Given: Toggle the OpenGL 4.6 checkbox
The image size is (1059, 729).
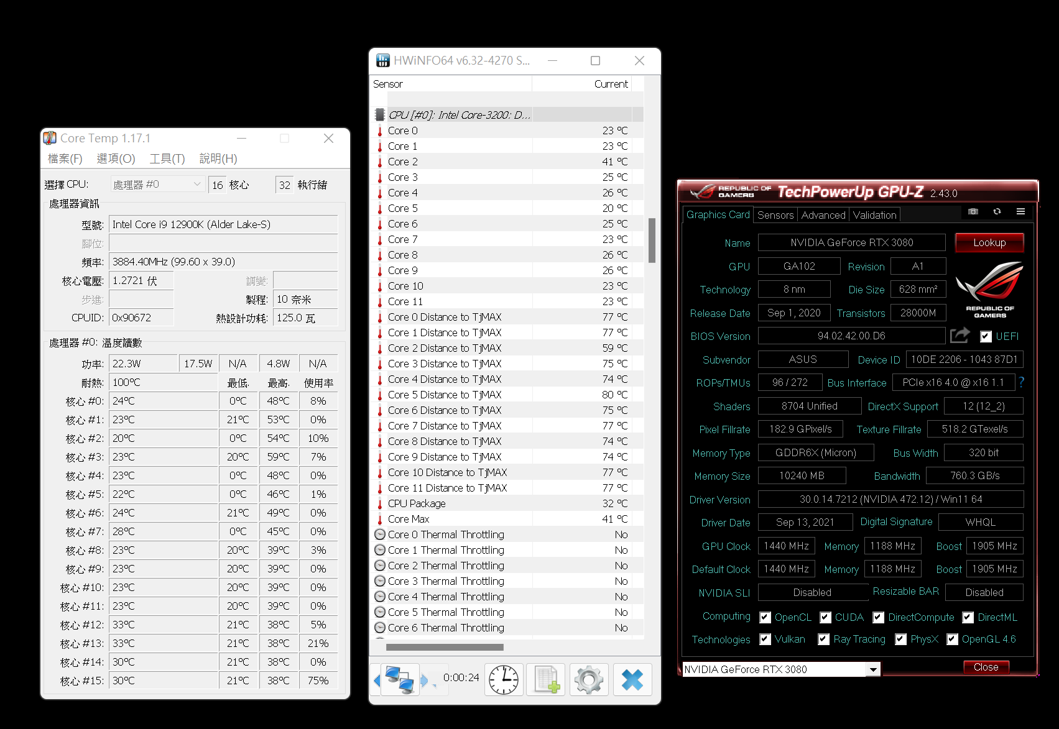Looking at the screenshot, I should pos(952,639).
